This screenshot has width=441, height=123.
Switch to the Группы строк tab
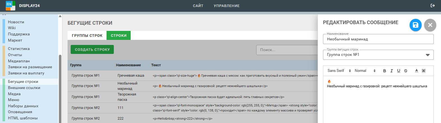pyautogui.click(x=87, y=35)
